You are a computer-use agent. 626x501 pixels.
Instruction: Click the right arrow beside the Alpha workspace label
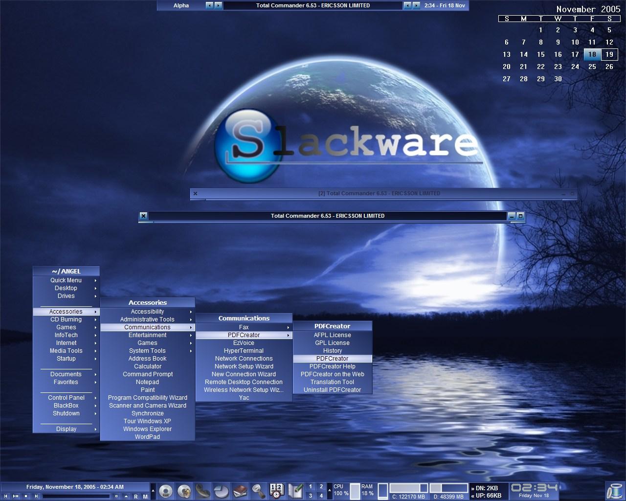[x=218, y=5]
